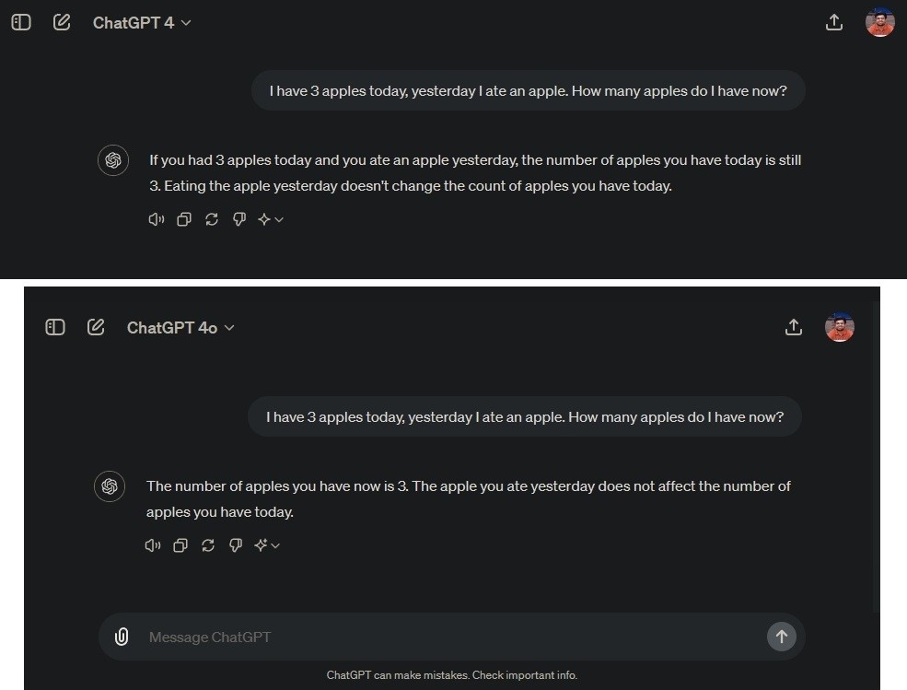Image resolution: width=907 pixels, height=690 pixels.
Task: Start new chat in ChatGPT 4 window
Action: (x=62, y=22)
